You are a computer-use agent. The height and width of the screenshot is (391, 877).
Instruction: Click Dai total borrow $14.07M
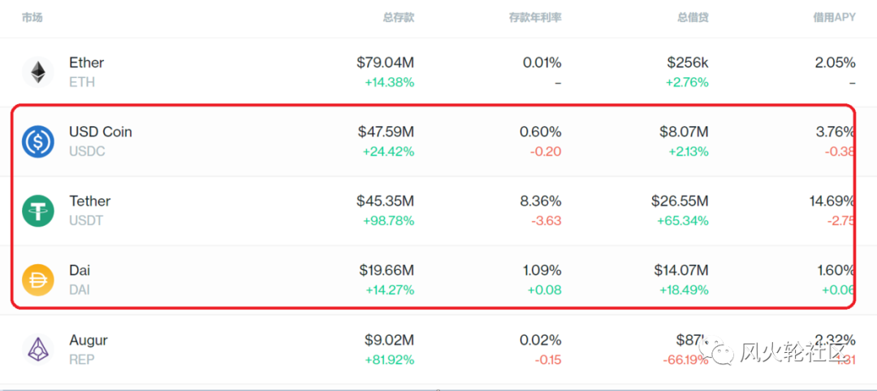pyautogui.click(x=681, y=270)
